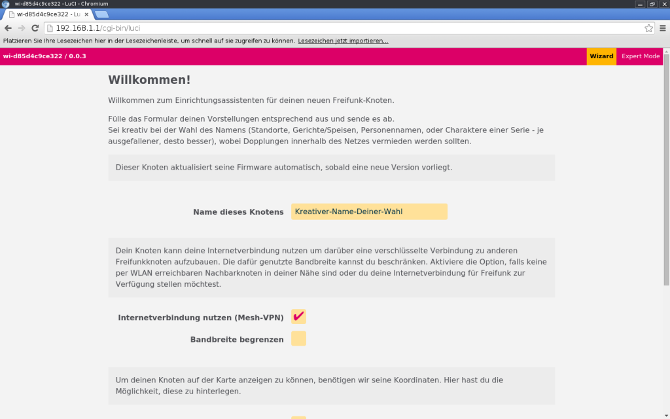670x419 pixels.
Task: Close the wi-d85d4c9ce322 LuCI tab
Action: [x=86, y=14]
